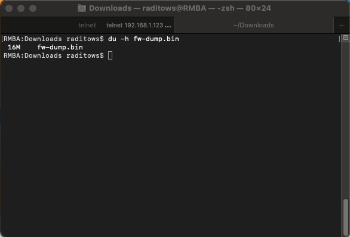This screenshot has width=350, height=237.
Task: Click the split pane icon above scrollbar
Action: (346, 38)
